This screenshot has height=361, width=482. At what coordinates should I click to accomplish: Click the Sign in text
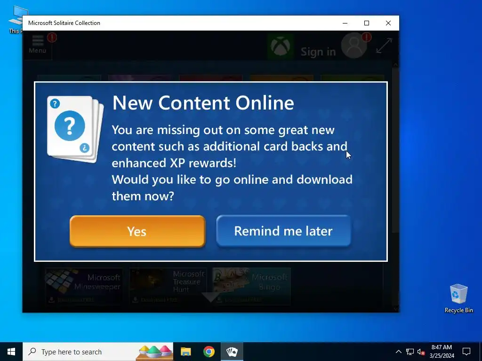coord(318,52)
